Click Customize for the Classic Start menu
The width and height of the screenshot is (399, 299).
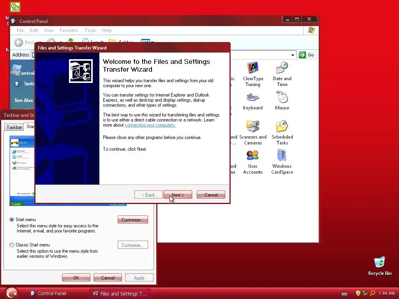[x=132, y=245]
